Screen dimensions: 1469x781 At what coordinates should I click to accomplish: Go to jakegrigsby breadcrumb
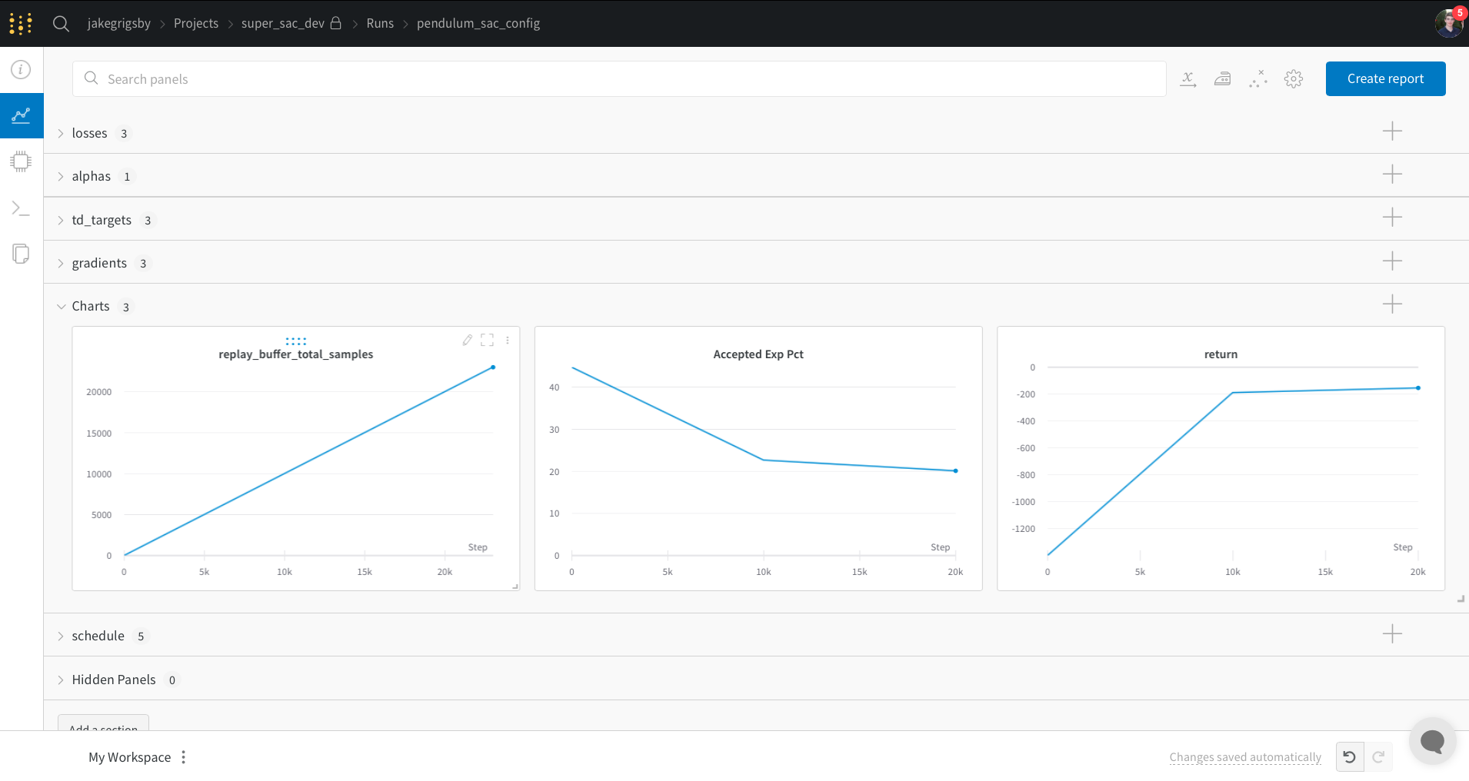119,23
